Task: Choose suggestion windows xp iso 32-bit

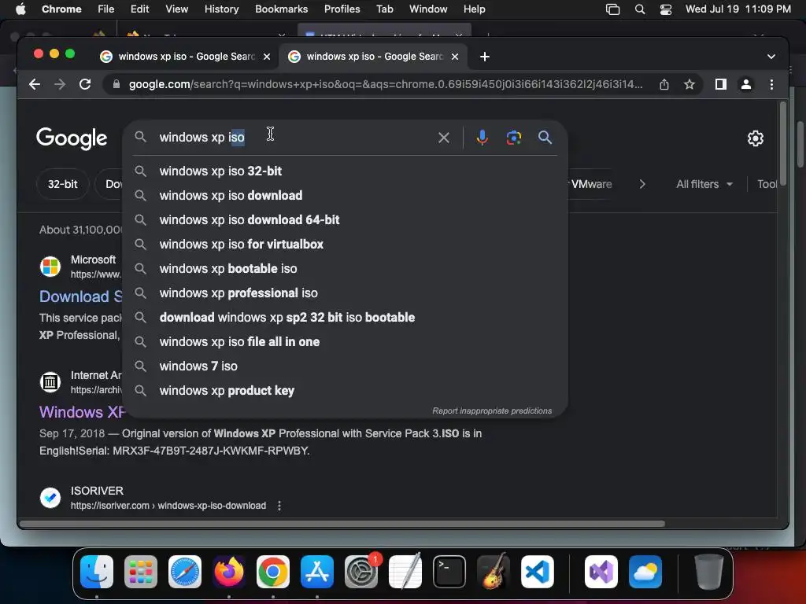Action: [x=345, y=171]
